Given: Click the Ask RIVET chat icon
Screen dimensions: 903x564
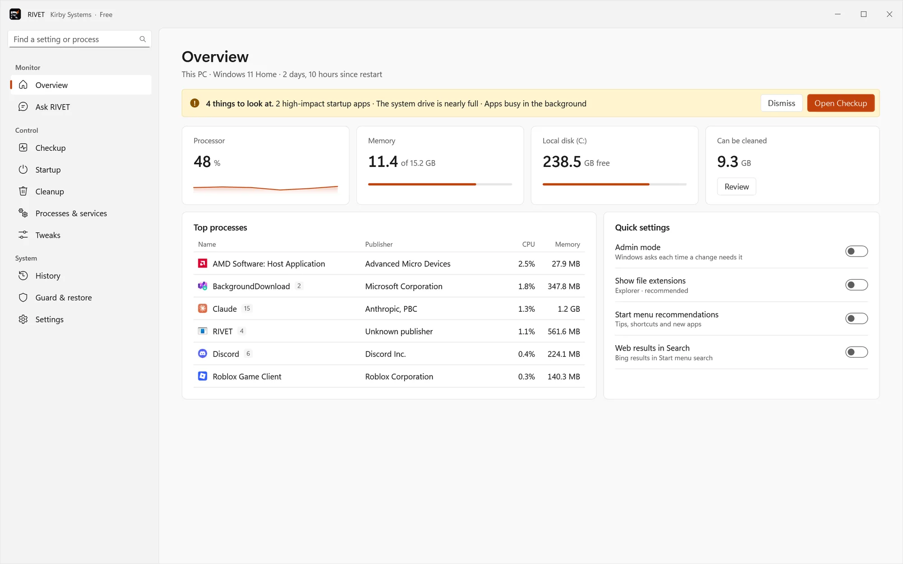Looking at the screenshot, I should click(x=23, y=107).
